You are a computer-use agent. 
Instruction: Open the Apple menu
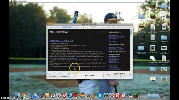[11, 1]
